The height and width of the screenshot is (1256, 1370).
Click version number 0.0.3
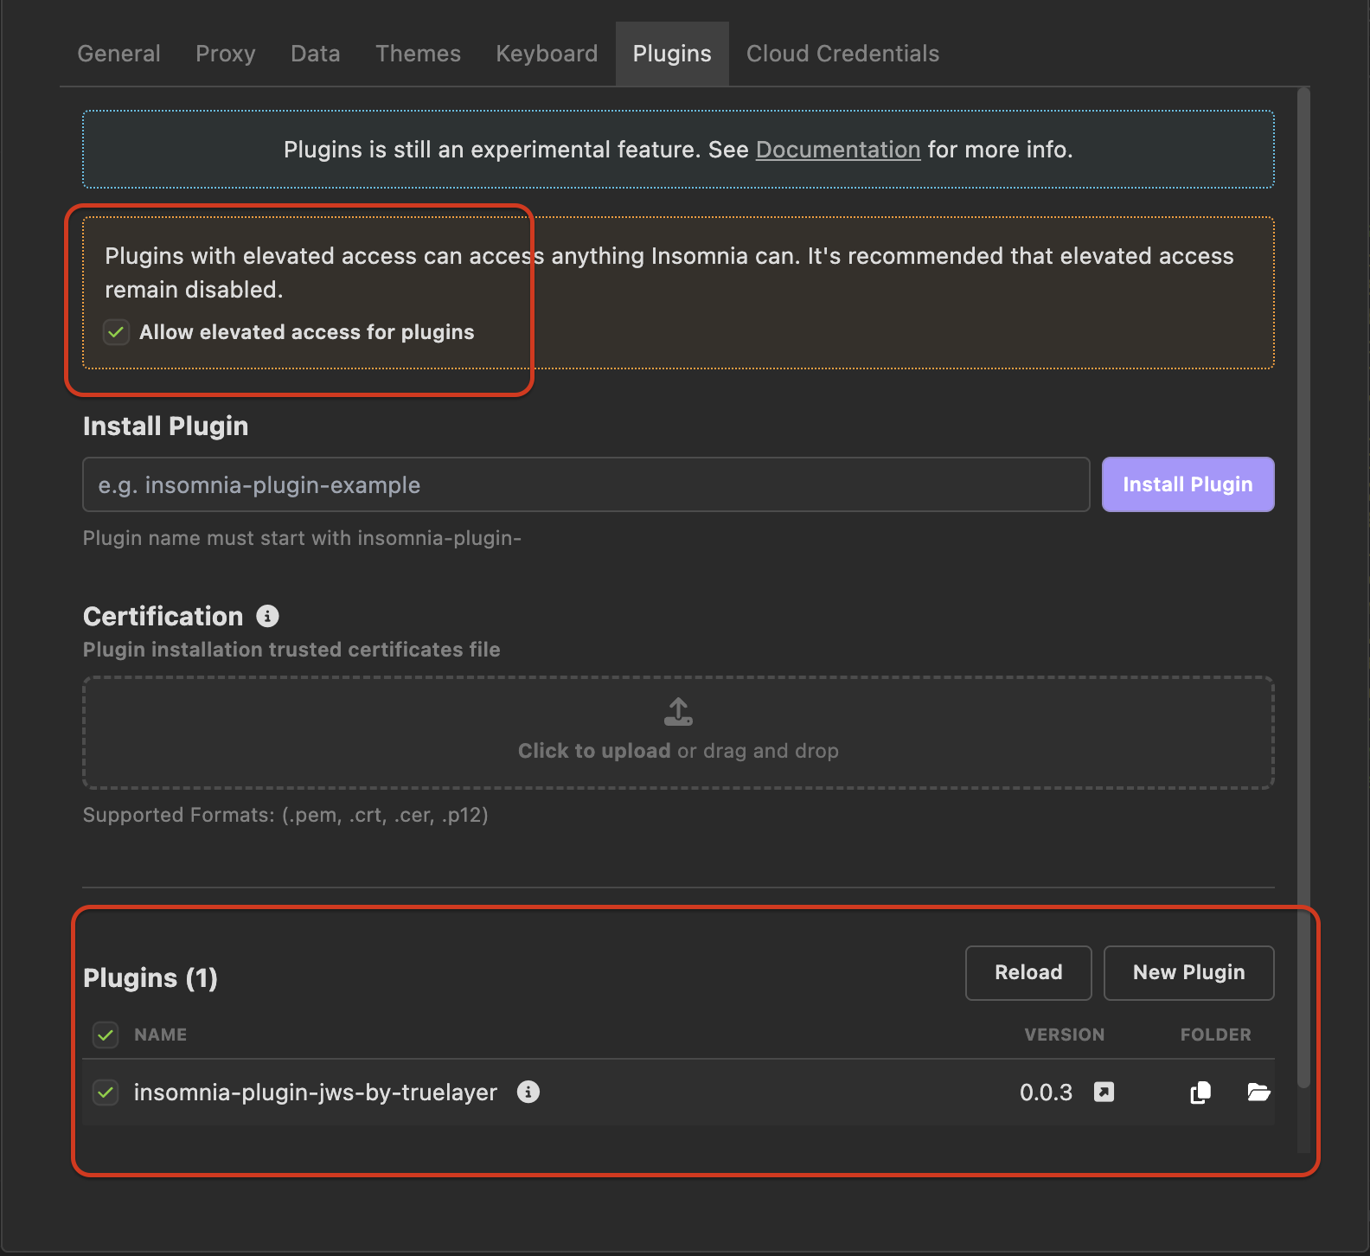pos(1046,1093)
